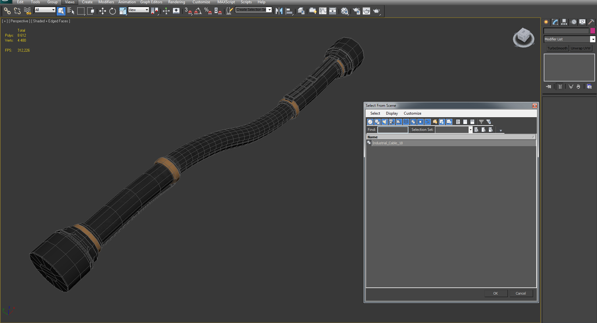The height and width of the screenshot is (323, 597).
Task: Toggle Display Geometry filter in dialog
Action: coord(370,122)
